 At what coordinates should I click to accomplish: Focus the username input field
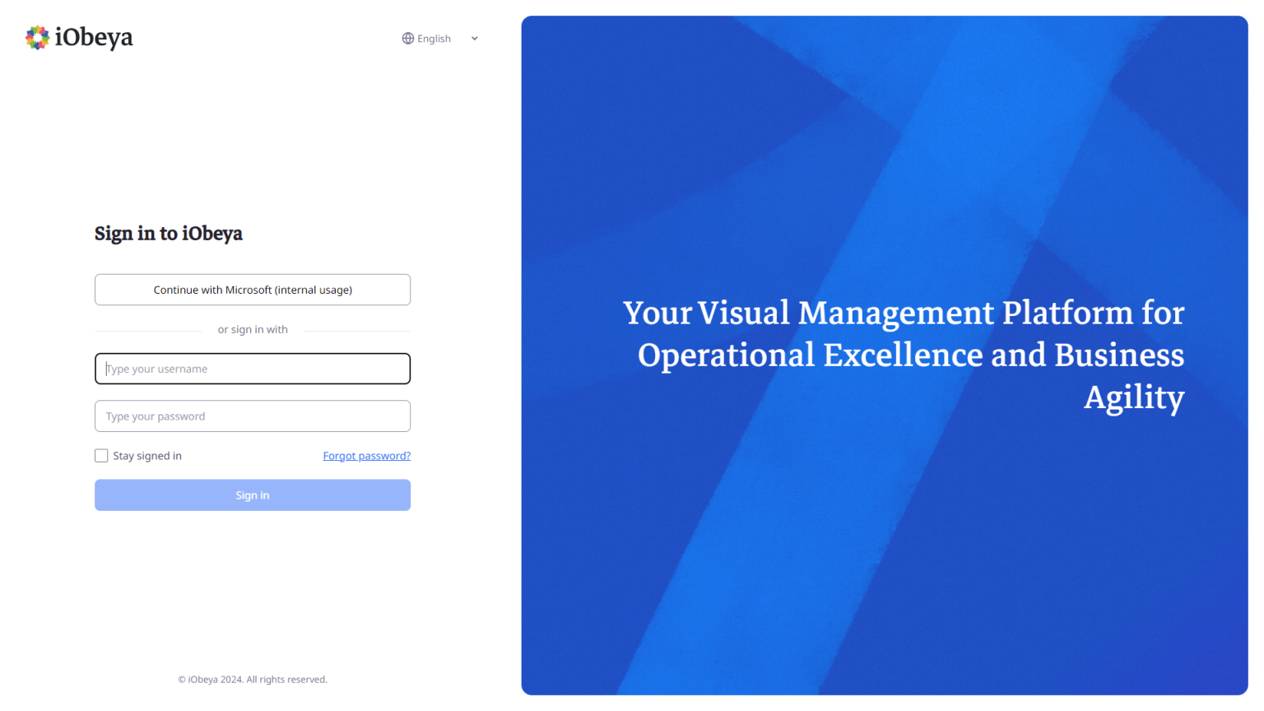pyautogui.click(x=253, y=369)
